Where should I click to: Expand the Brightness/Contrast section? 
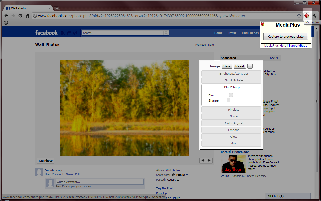pyautogui.click(x=231, y=74)
